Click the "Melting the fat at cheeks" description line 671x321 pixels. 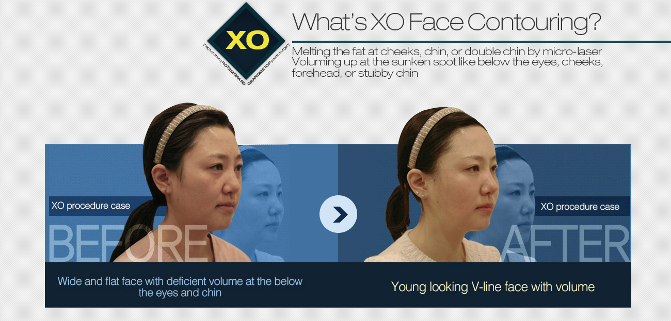(x=447, y=52)
